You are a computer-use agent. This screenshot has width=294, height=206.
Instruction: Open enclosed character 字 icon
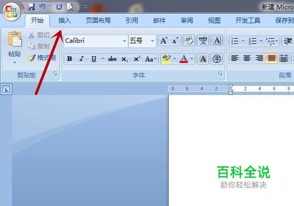click(x=217, y=59)
